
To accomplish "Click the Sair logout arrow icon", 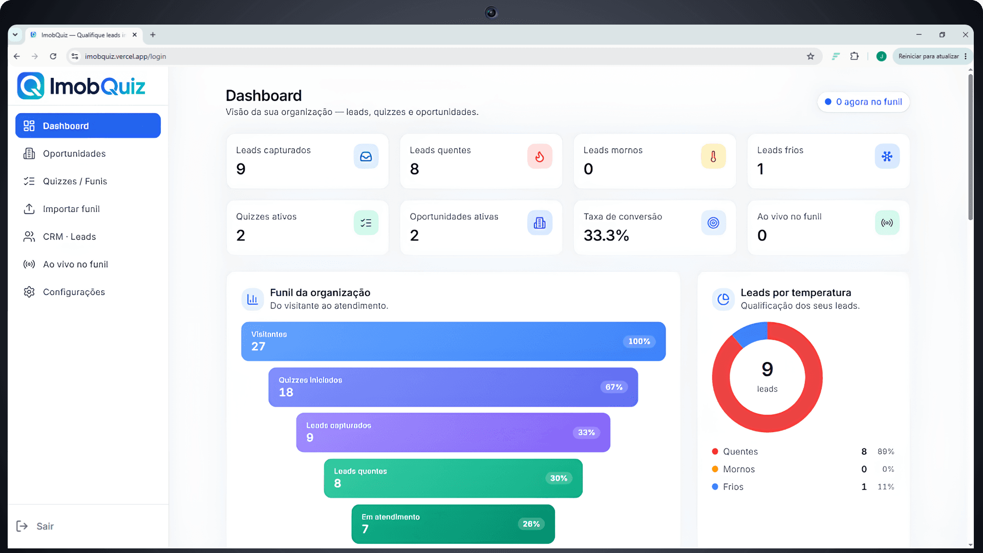I will (22, 526).
